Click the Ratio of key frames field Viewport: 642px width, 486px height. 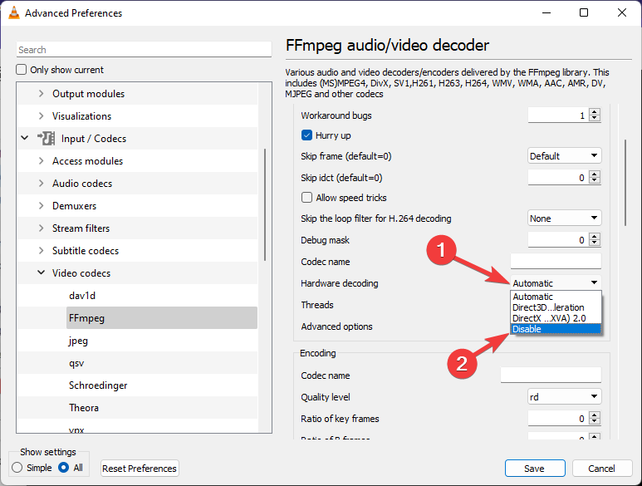pos(557,418)
